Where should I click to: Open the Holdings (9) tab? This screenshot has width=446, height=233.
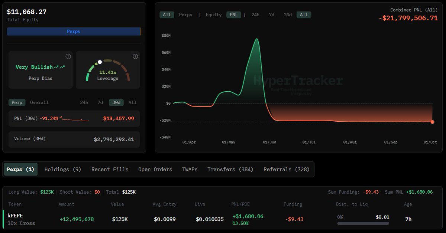click(63, 169)
